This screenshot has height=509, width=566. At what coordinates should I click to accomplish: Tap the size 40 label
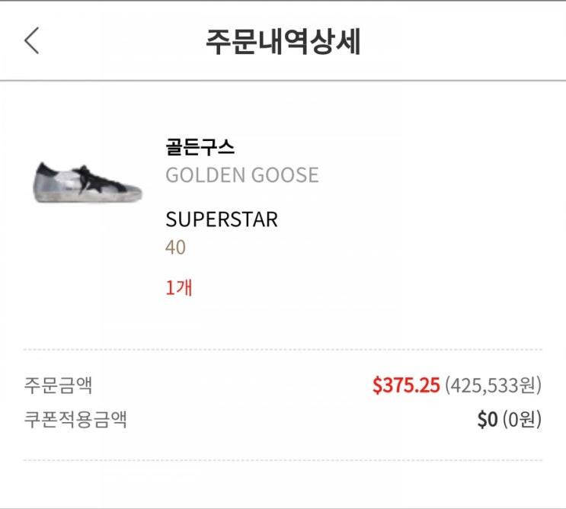tap(175, 248)
